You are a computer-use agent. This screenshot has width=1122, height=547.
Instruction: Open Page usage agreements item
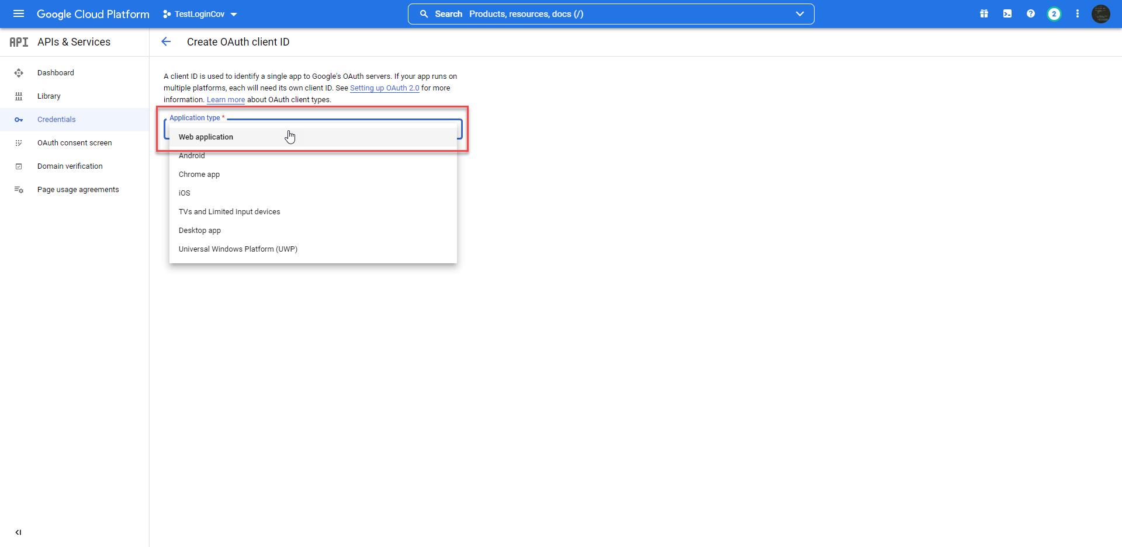coord(74,190)
